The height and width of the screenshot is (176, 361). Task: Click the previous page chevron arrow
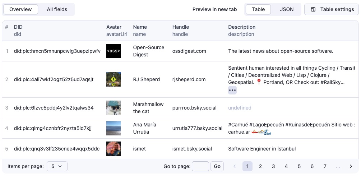235,166
